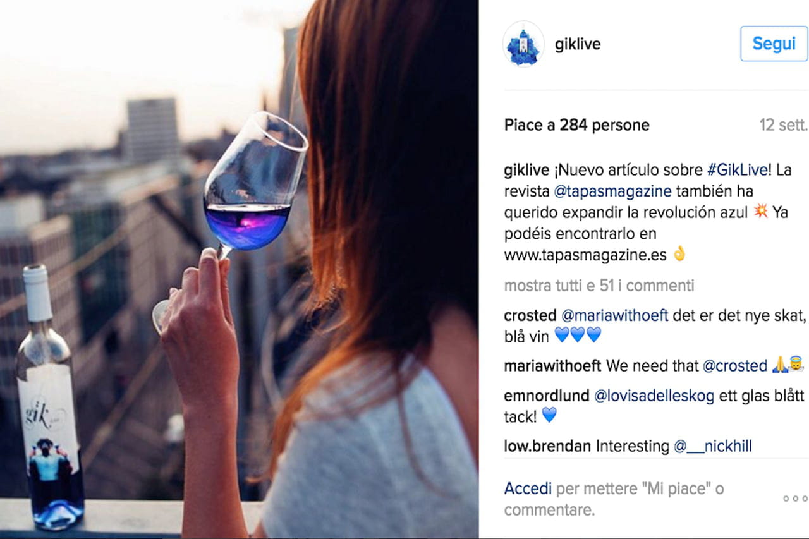This screenshot has width=809, height=539.
Task: Click the 12 sett. post timestamp
Action: (784, 125)
